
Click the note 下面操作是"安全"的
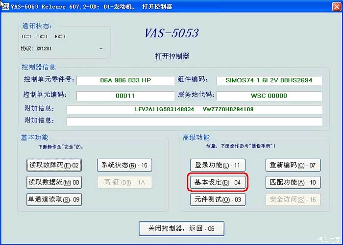[61, 147]
